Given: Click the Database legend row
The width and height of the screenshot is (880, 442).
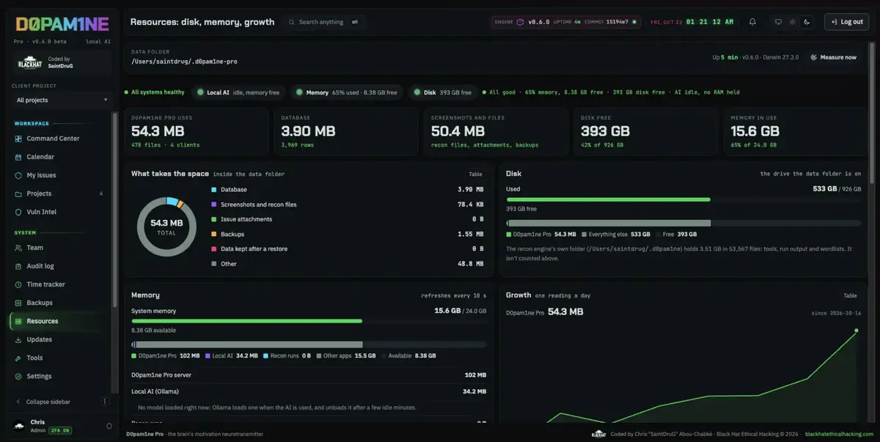Looking at the screenshot, I should click(x=347, y=190).
